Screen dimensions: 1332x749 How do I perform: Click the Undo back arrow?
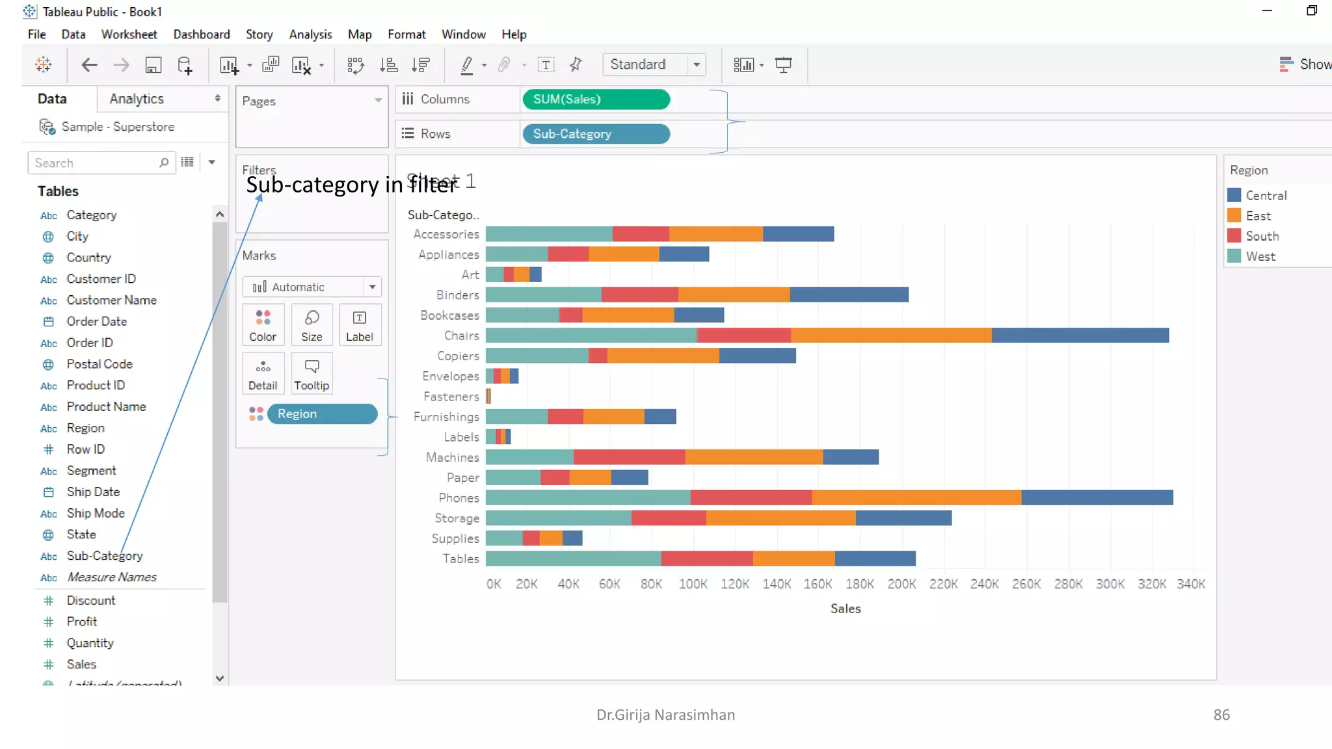coord(89,65)
